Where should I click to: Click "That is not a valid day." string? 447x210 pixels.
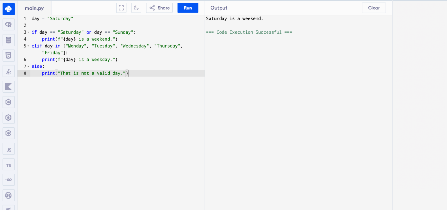pyautogui.click(x=92, y=73)
